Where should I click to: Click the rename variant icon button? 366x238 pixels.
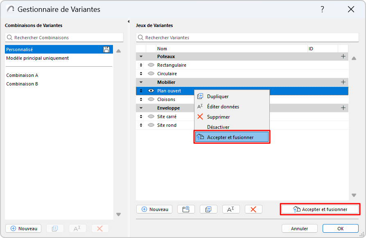tap(231, 209)
